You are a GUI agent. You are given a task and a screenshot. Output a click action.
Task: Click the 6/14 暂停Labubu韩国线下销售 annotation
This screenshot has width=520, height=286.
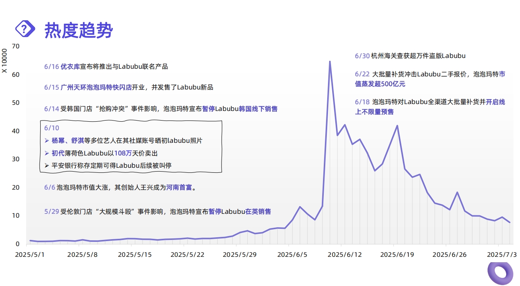(161, 109)
